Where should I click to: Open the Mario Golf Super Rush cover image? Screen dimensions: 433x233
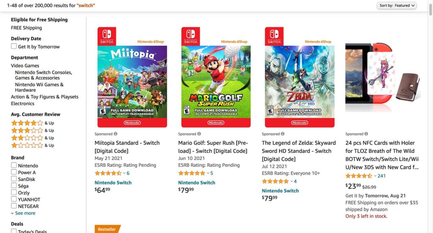coord(216,77)
